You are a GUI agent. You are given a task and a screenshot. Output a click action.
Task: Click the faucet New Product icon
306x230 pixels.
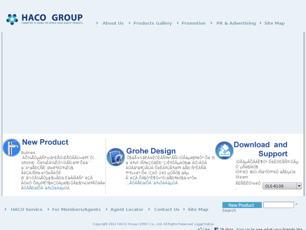click(11, 148)
